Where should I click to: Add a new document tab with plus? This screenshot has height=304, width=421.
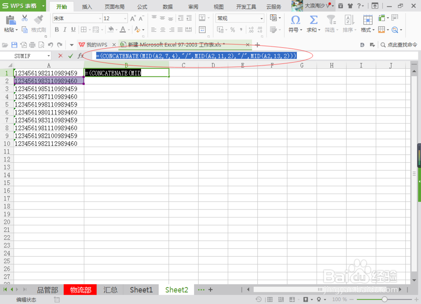(258, 45)
